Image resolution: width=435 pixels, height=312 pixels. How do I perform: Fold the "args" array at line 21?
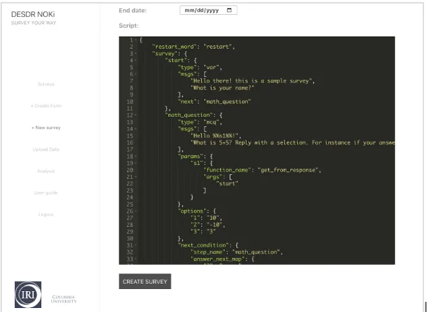pyautogui.click(x=135, y=177)
